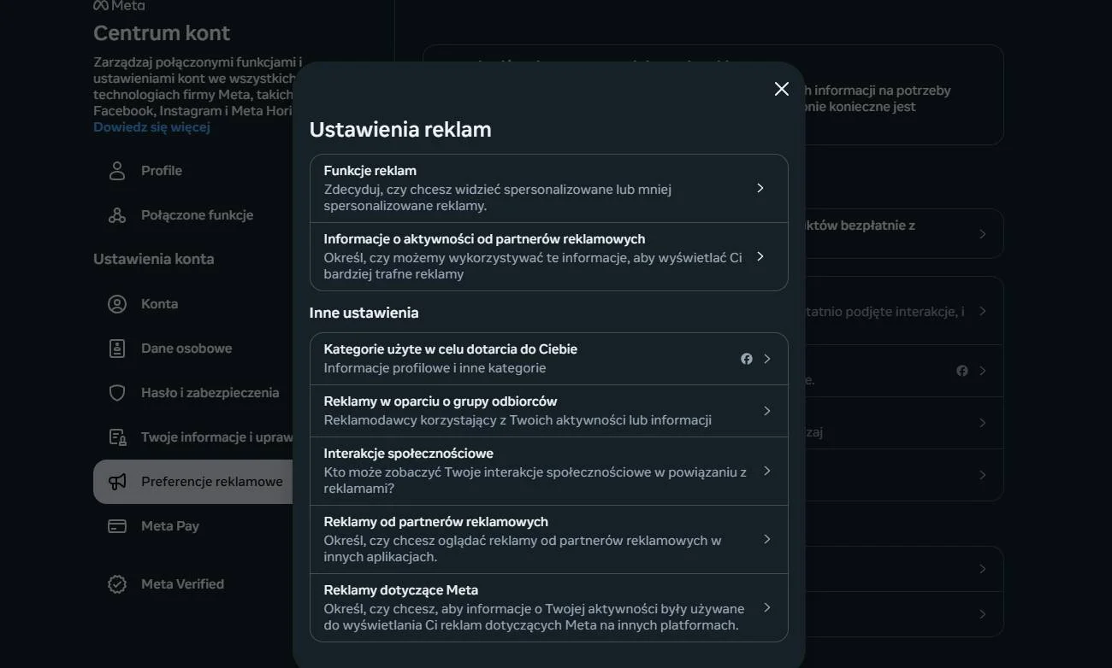Click Facebook icon in background page row
This screenshot has width=1112, height=668.
coord(962,371)
